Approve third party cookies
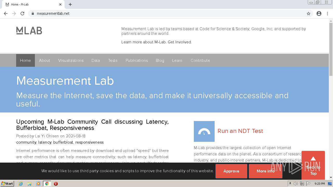The width and height of the screenshot is (333, 187). 231,171
